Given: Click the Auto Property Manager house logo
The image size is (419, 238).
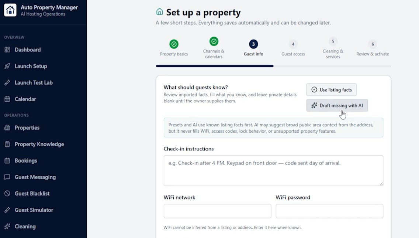Looking at the screenshot, I should point(10,10).
